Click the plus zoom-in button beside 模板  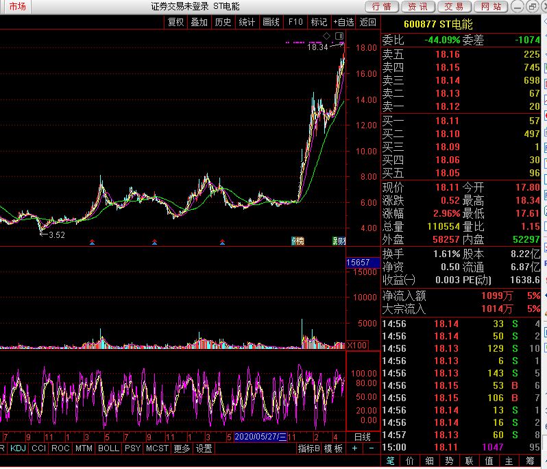(x=354, y=448)
